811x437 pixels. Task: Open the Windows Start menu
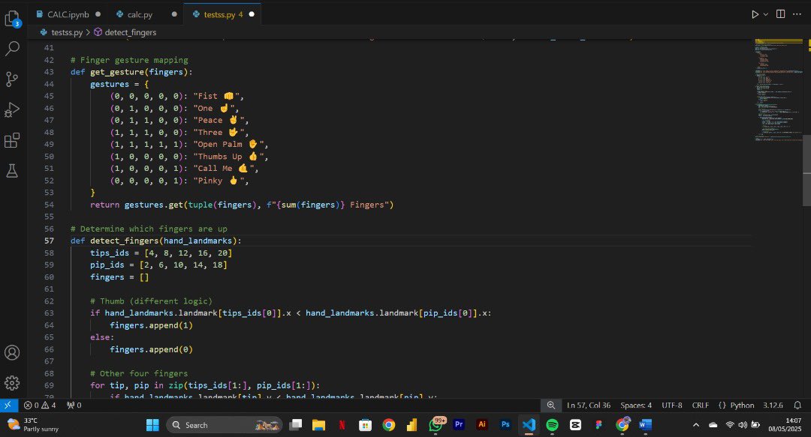point(152,424)
